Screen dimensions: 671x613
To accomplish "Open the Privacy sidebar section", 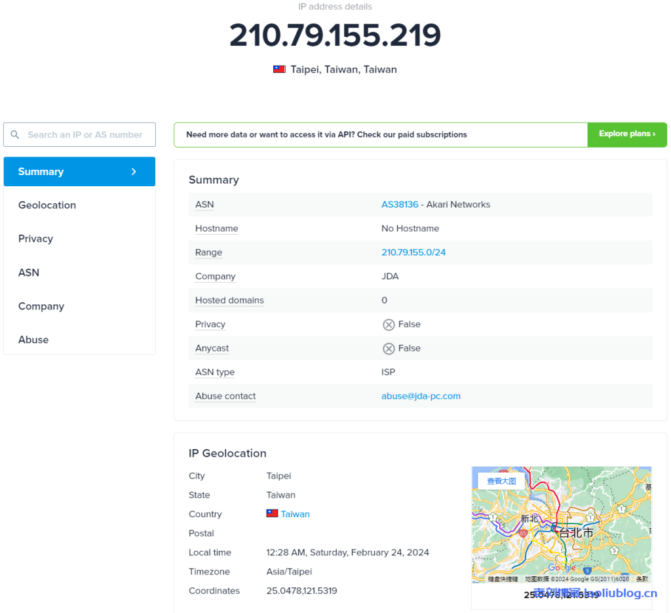I will tap(35, 239).
